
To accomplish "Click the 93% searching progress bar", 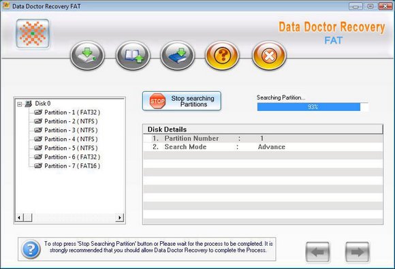I will click(313, 107).
